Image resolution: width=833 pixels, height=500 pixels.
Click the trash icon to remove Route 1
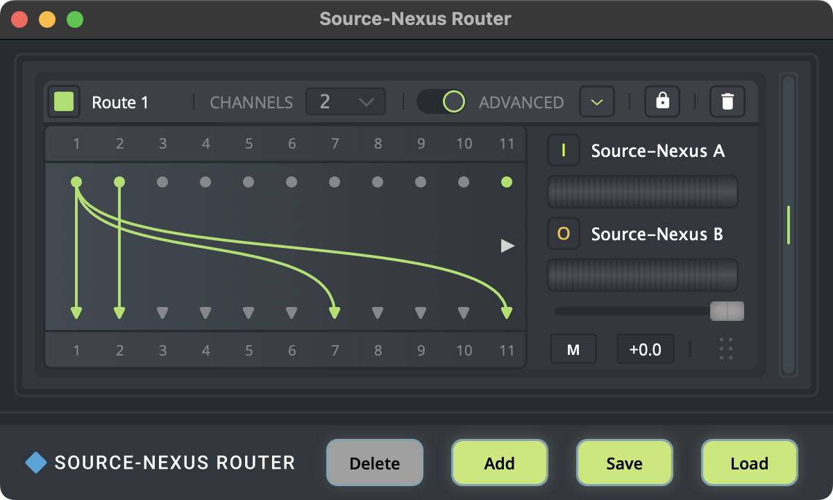click(727, 102)
